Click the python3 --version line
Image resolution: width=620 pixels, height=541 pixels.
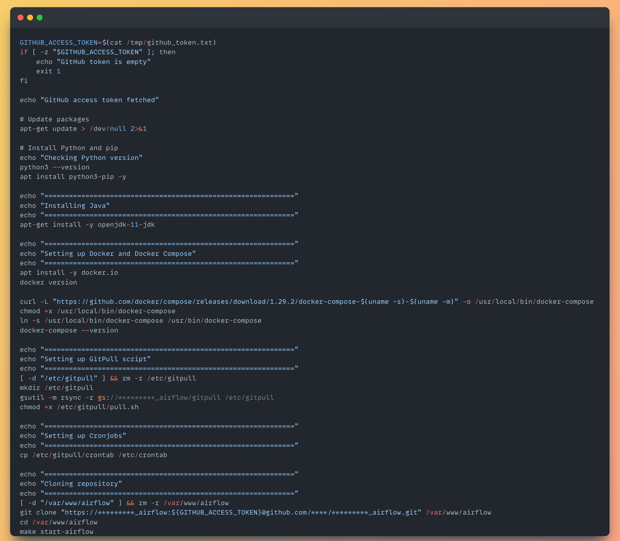pyautogui.click(x=54, y=167)
